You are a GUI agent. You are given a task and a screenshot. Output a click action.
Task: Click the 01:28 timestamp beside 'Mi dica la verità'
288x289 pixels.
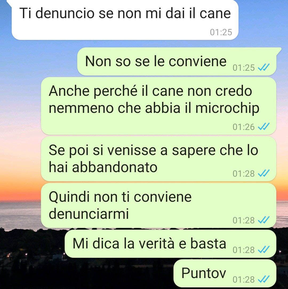(244, 250)
